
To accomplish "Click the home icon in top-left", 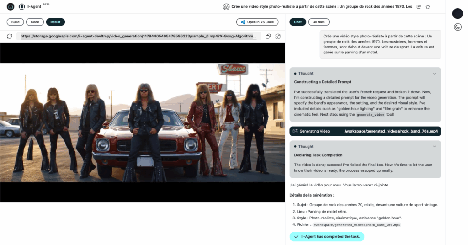I will point(11,7).
